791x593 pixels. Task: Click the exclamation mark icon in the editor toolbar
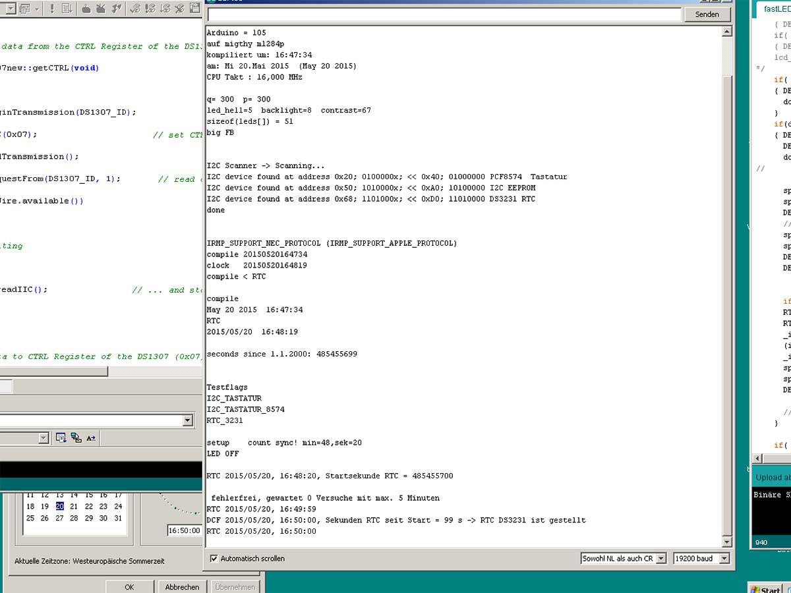[52, 9]
